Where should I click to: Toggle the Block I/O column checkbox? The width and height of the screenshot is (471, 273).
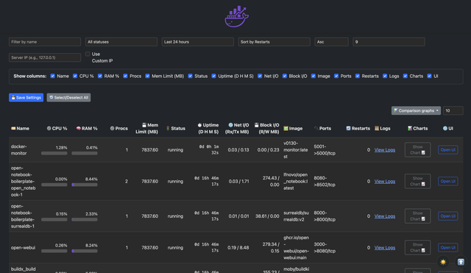pos(285,76)
